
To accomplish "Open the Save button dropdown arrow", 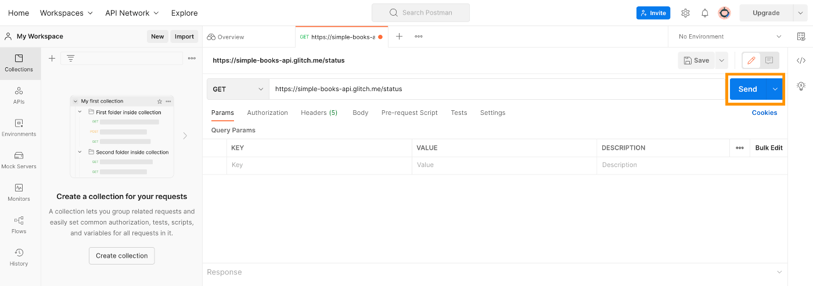I will click(x=721, y=60).
